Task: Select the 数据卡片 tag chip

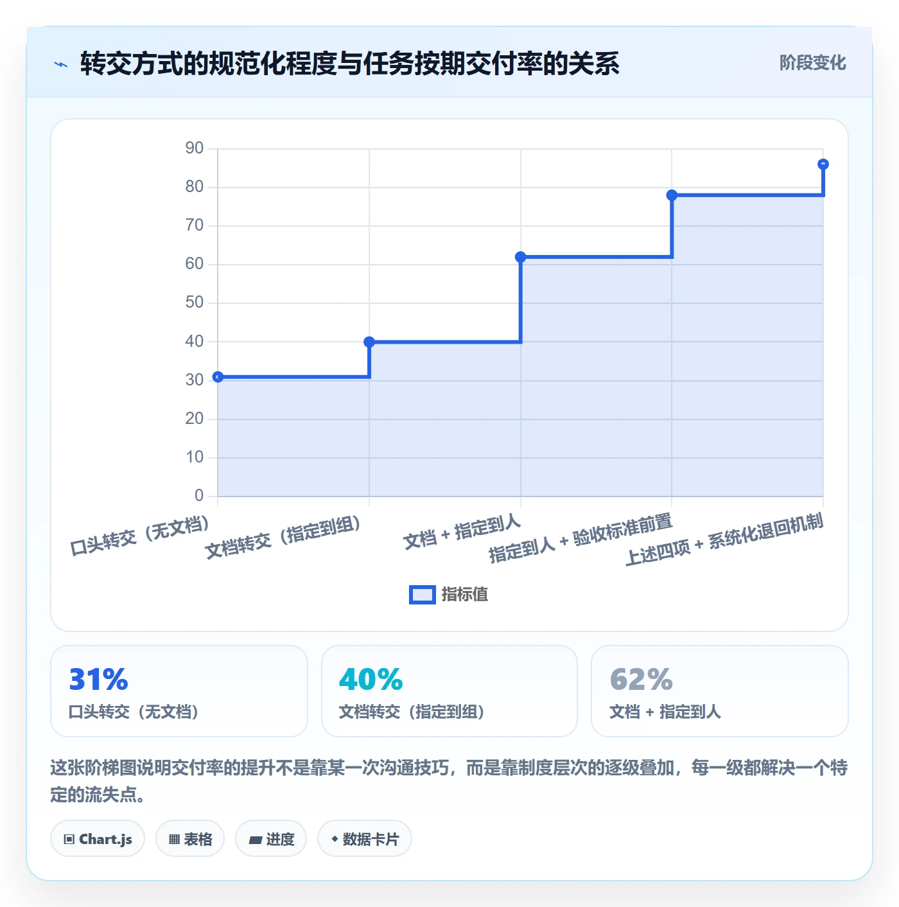Action: pos(365,839)
